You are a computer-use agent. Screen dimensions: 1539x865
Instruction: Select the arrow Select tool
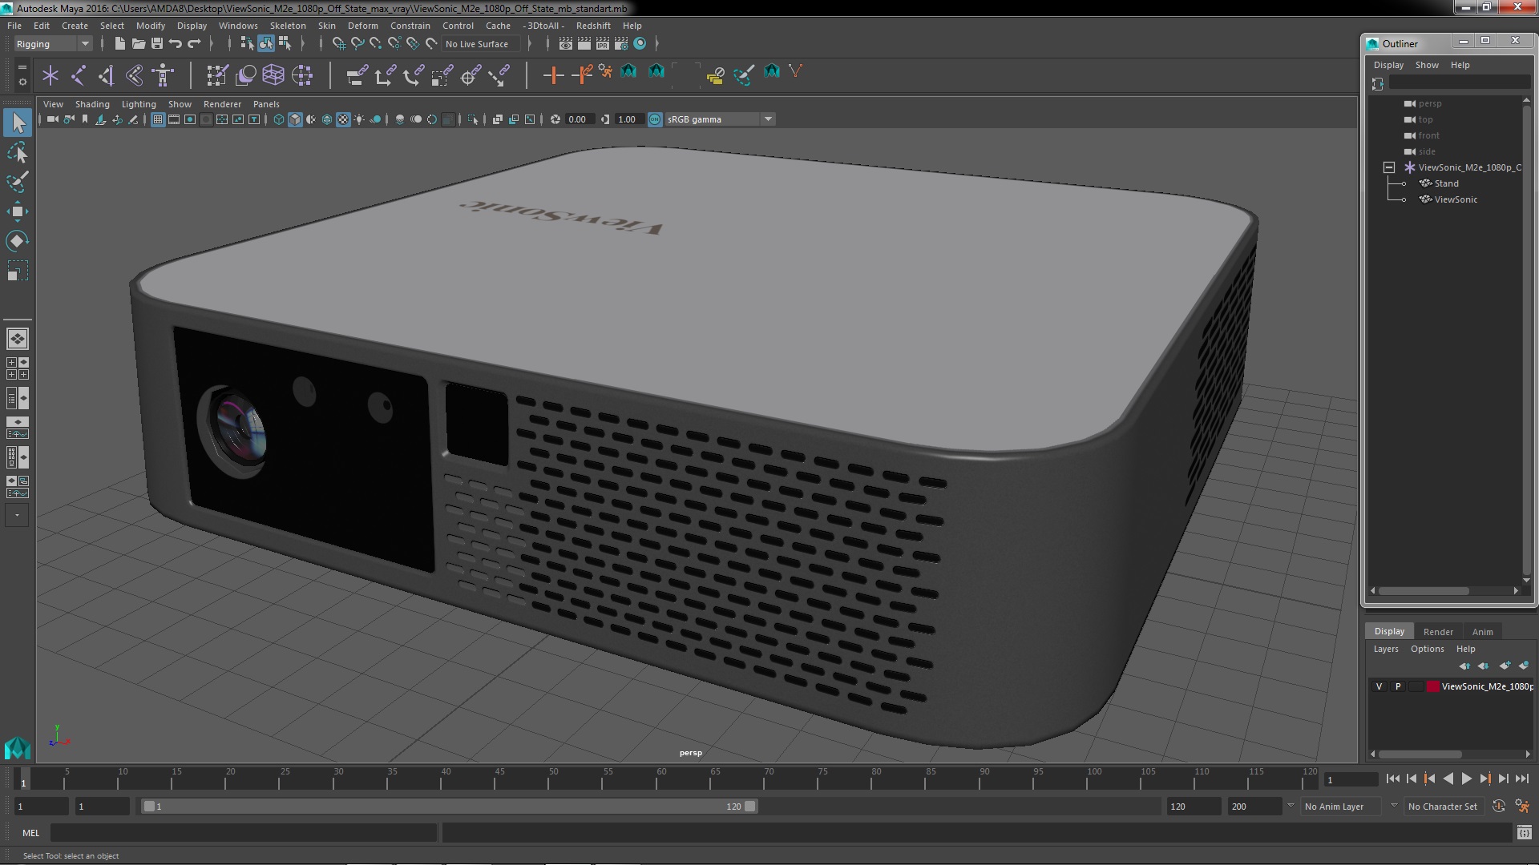(x=18, y=123)
